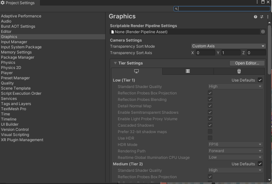Open the Transparency Sort Mode dropdown
This screenshot has height=184, width=272.
(228, 46)
